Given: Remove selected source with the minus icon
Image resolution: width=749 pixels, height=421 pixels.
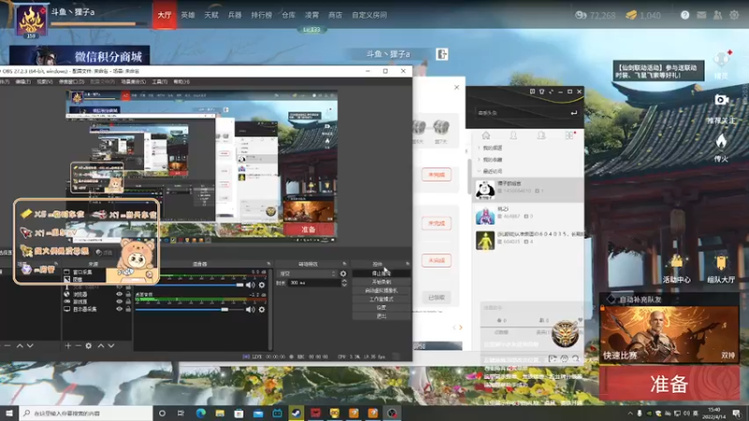Looking at the screenshot, I should (x=78, y=345).
